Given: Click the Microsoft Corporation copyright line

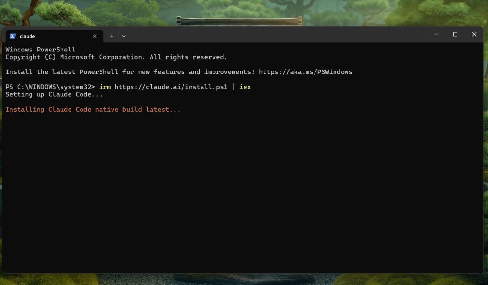Looking at the screenshot, I should pyautogui.click(x=116, y=57).
